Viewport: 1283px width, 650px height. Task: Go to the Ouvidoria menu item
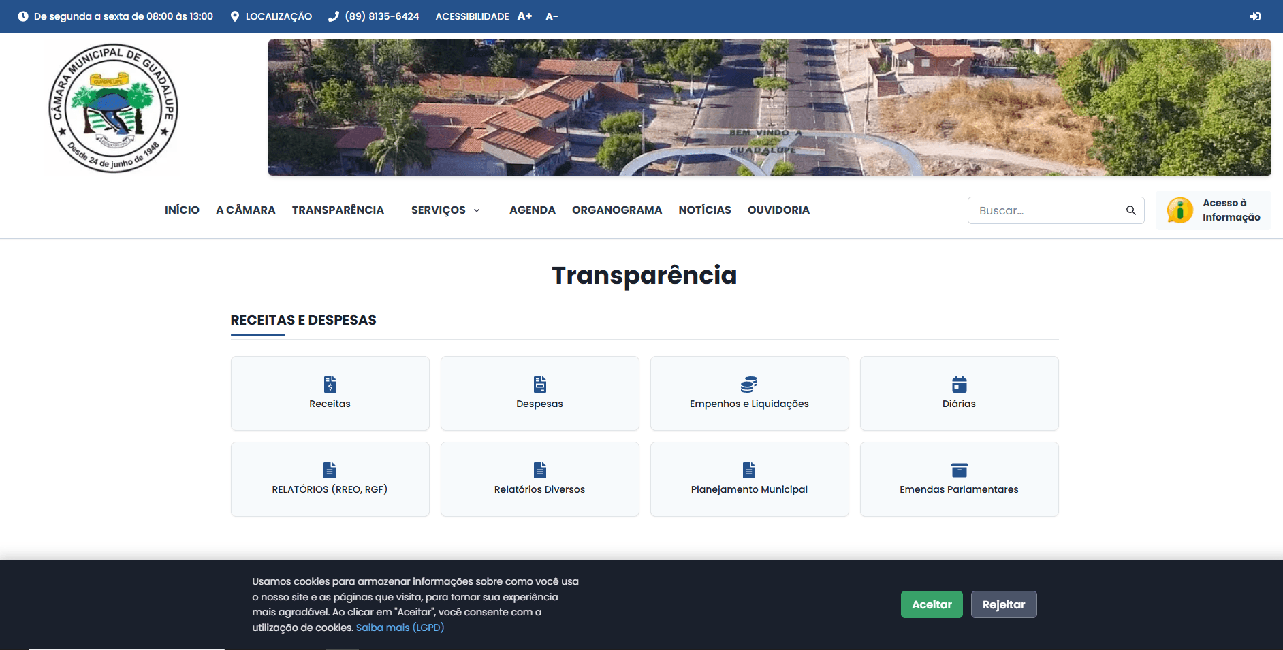tap(778, 210)
